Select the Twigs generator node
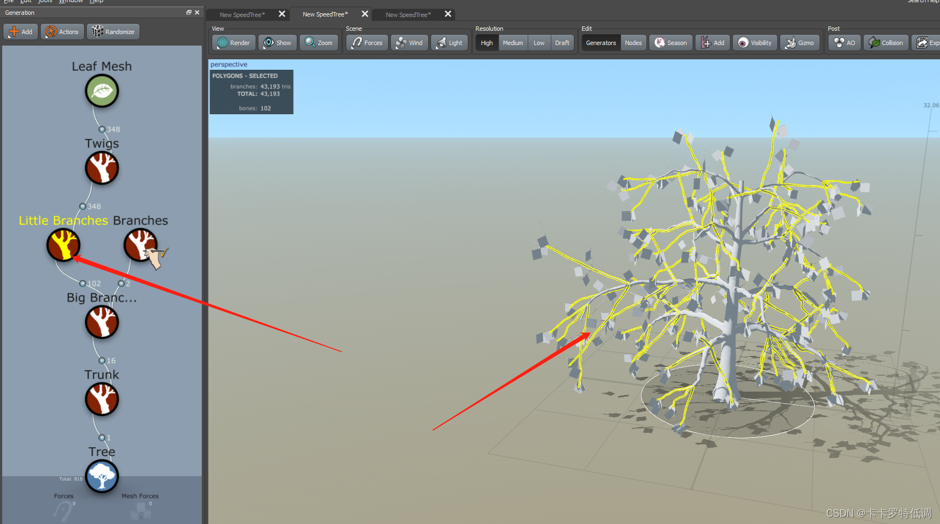Screen dimensions: 940x524 click(x=102, y=168)
